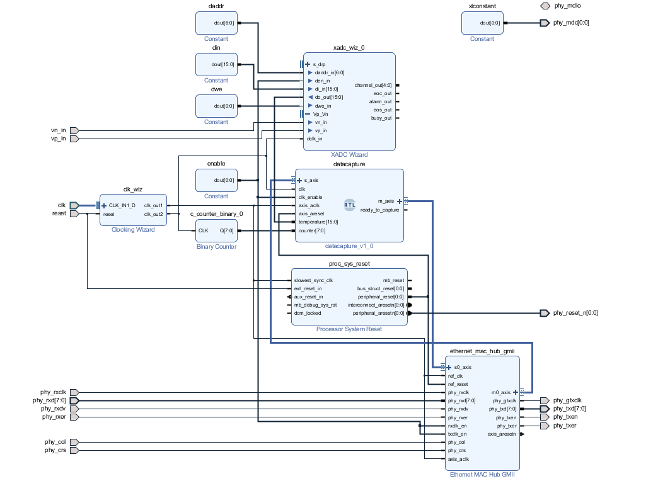This screenshot has width=670, height=481.
Task: Select the enable constant block
Action: 217,181
